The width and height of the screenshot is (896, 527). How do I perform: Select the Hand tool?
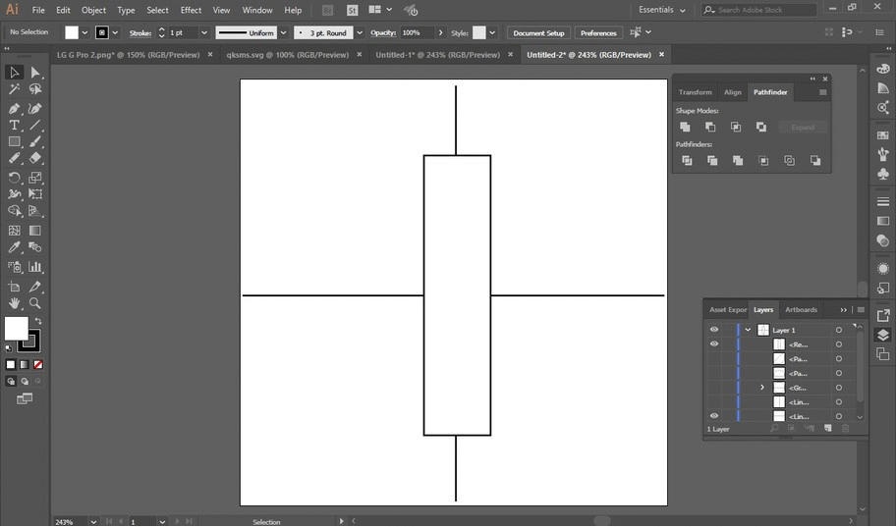pyautogui.click(x=15, y=303)
